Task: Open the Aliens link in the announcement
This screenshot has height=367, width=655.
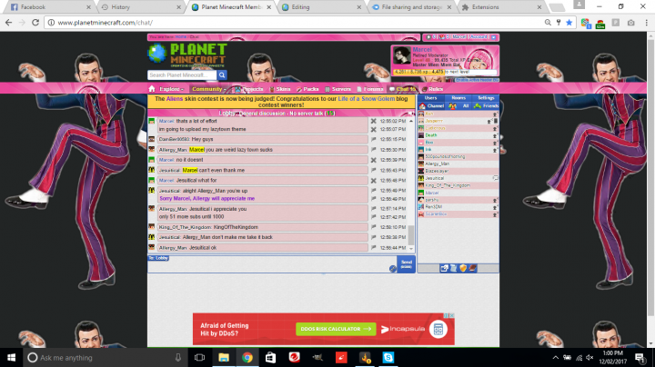Action: [x=174, y=99]
